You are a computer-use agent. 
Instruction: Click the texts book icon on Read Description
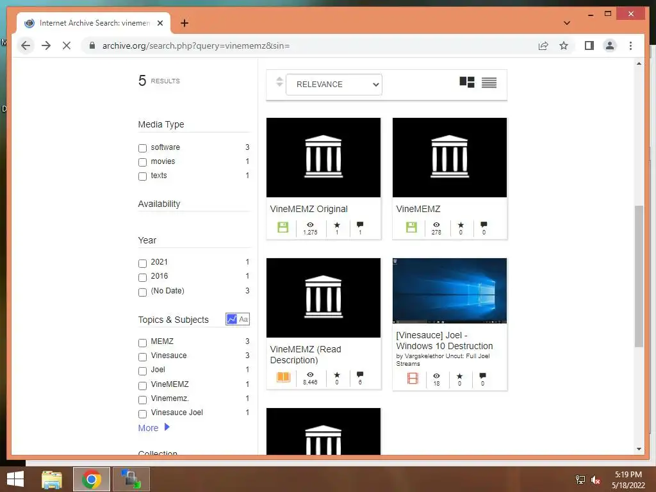pyautogui.click(x=283, y=377)
